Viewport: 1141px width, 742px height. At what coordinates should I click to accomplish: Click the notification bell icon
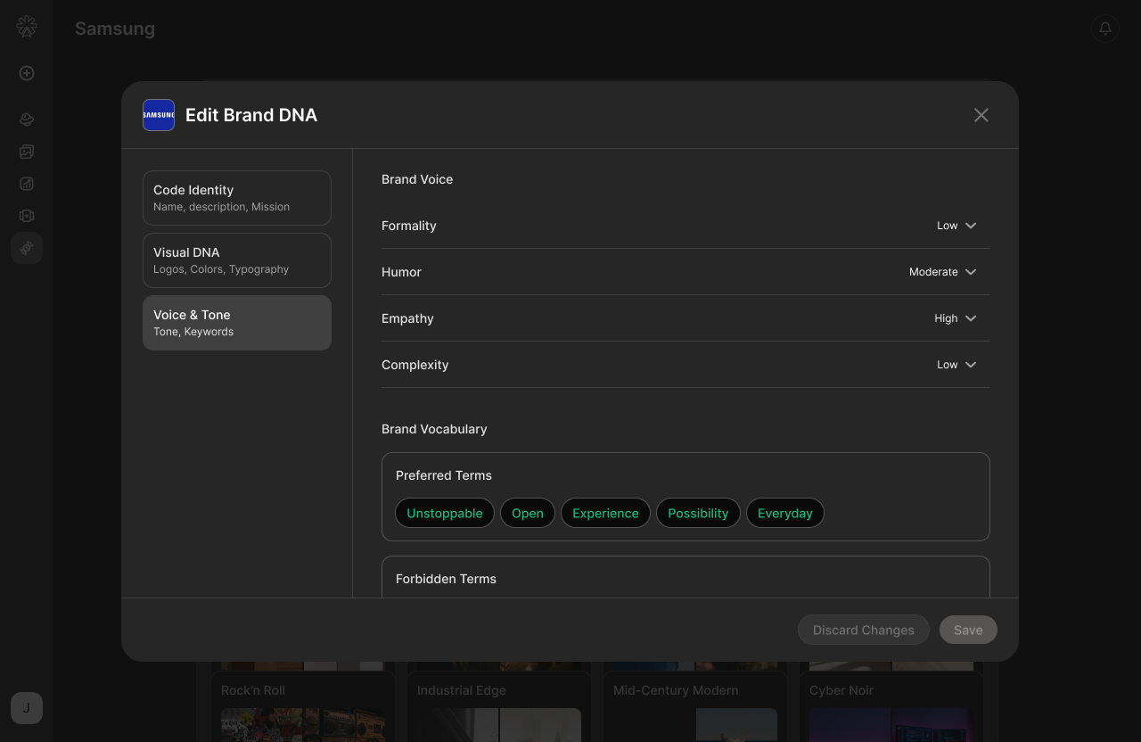(x=1105, y=29)
